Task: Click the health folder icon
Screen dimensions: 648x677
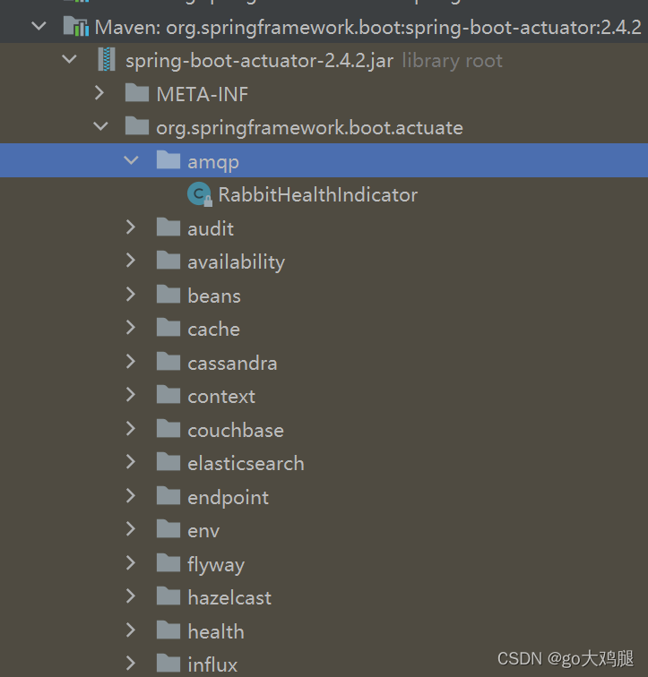Action: (168, 630)
